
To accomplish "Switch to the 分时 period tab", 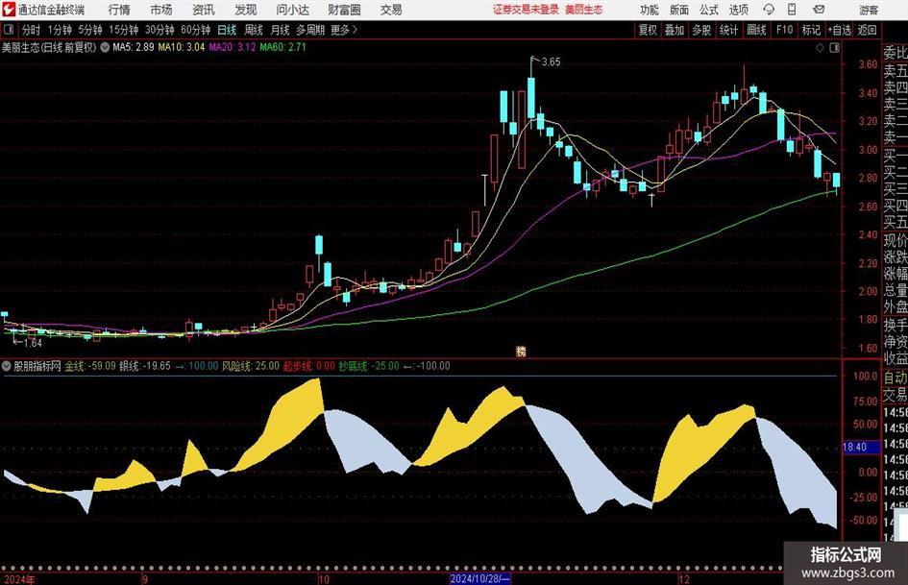I will tap(31, 30).
